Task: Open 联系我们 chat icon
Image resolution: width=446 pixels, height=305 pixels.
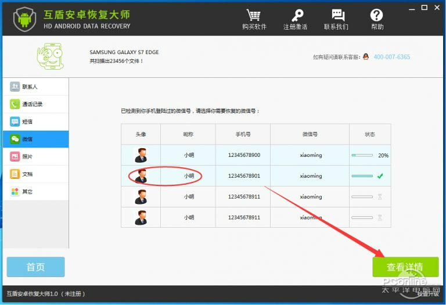Action: (x=337, y=15)
